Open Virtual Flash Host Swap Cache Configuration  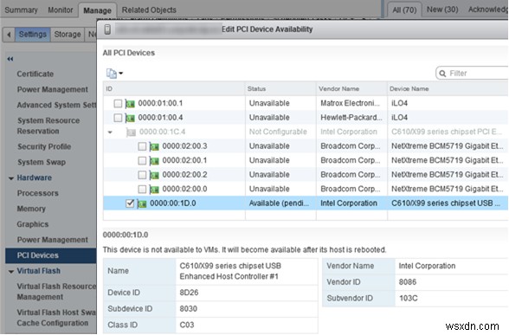56,319
